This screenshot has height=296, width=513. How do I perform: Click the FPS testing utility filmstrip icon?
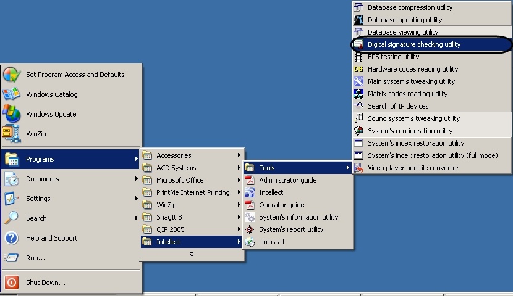pyautogui.click(x=358, y=57)
